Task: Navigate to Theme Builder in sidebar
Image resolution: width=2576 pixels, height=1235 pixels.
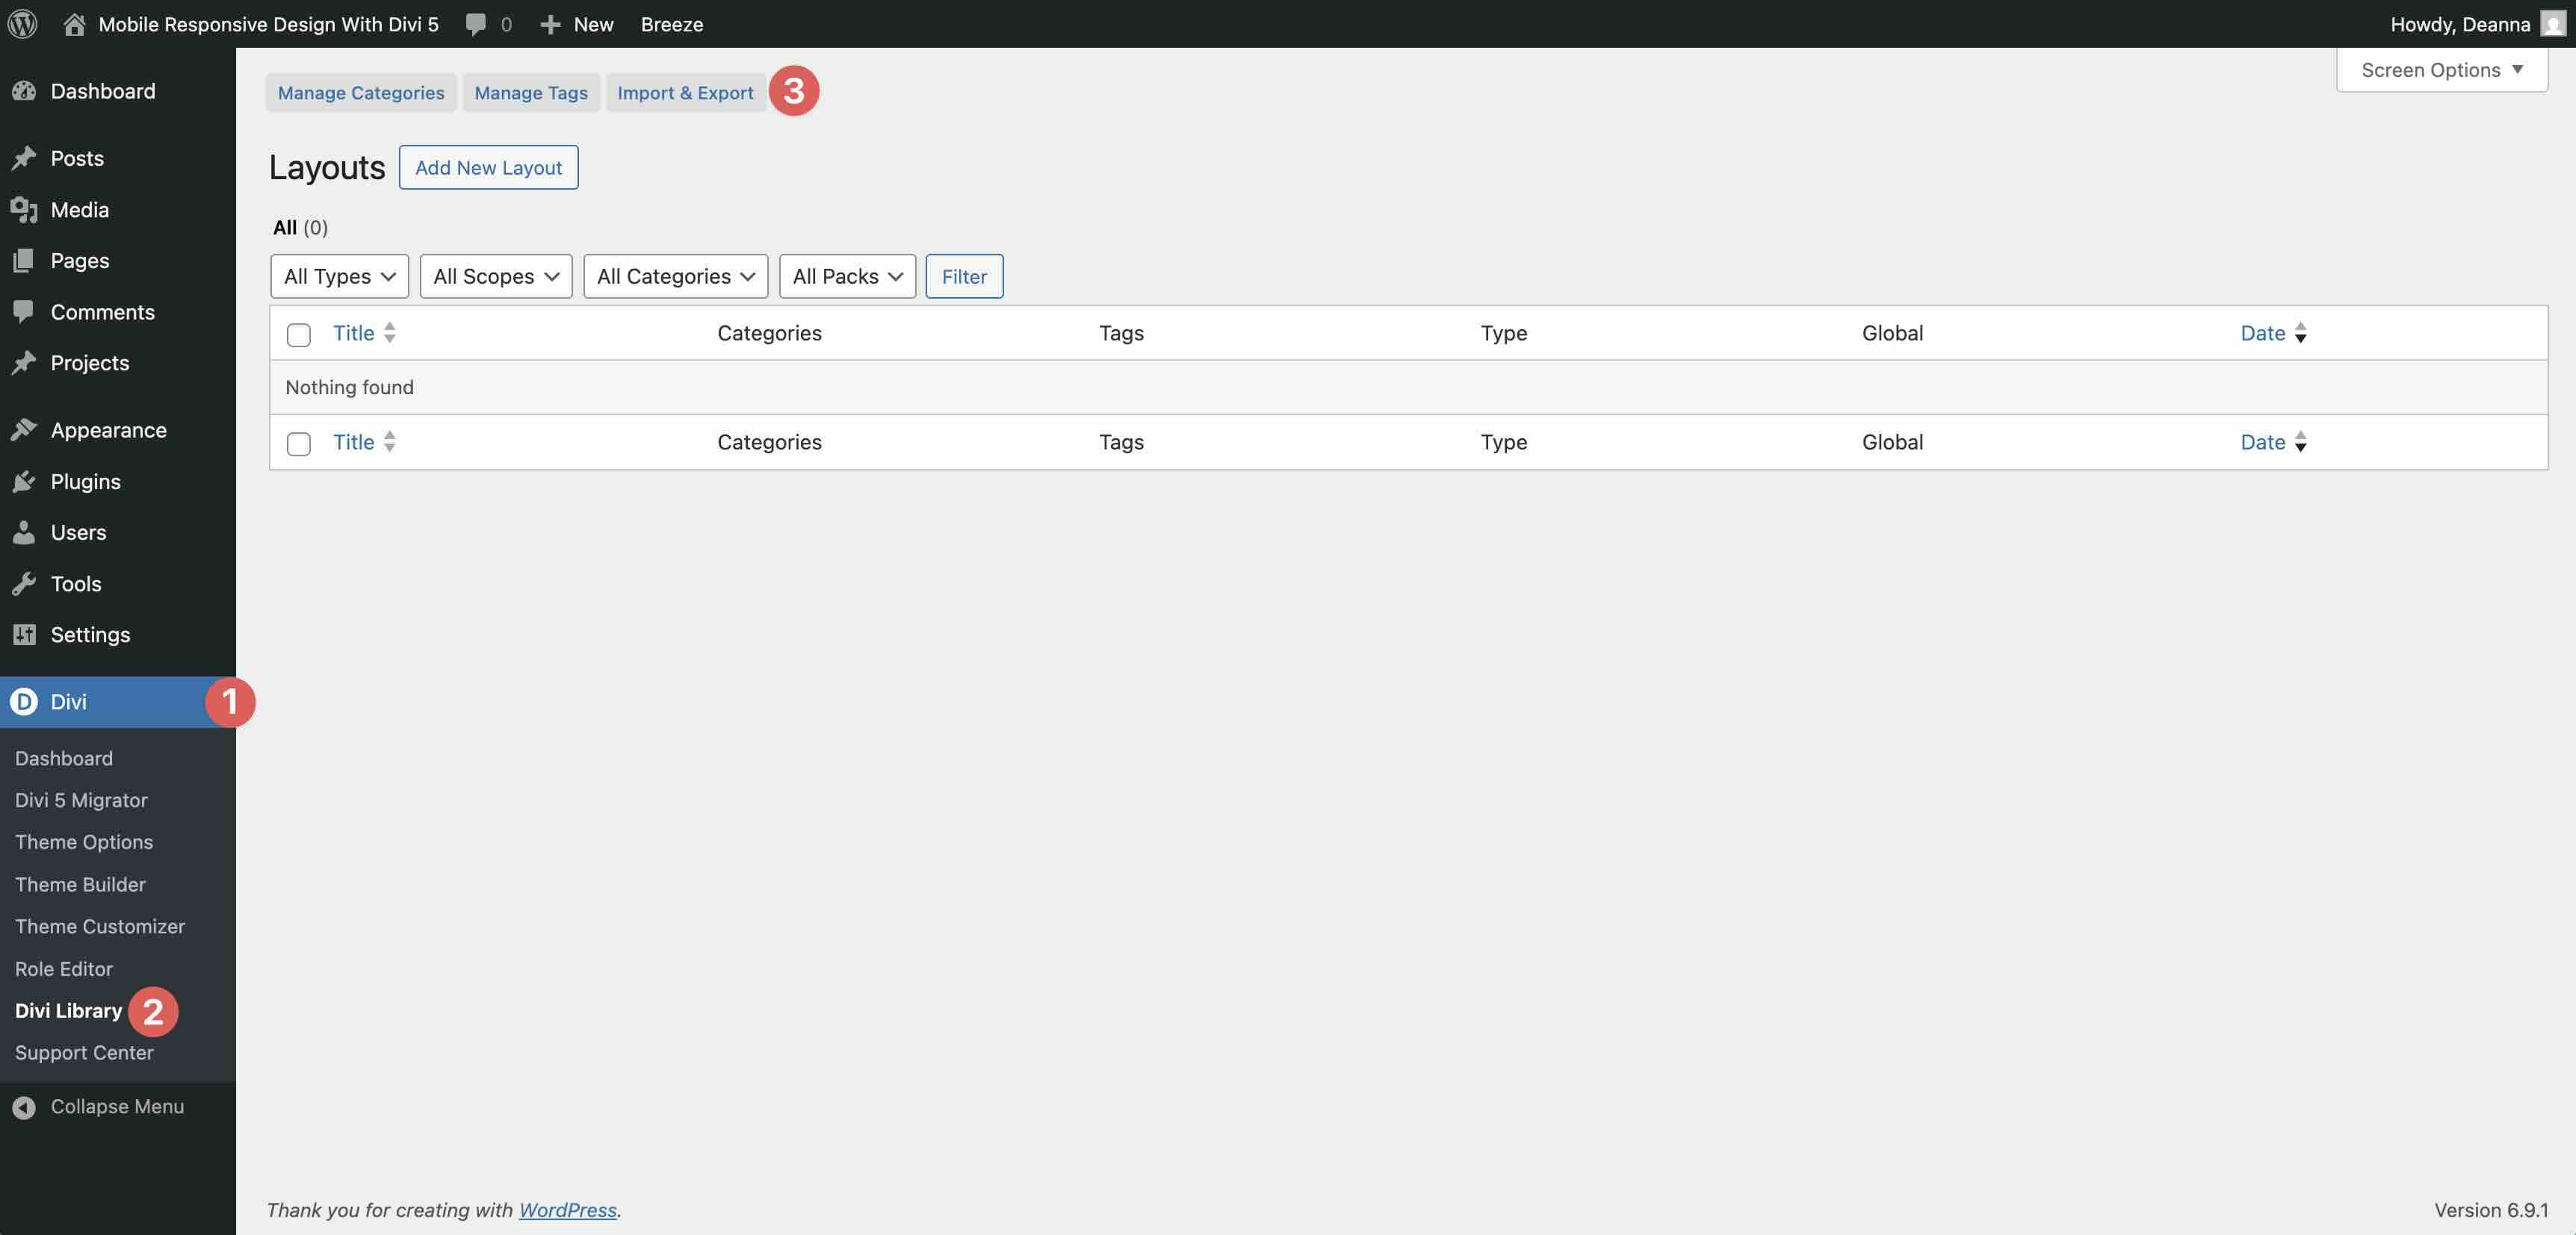Action: 80,884
